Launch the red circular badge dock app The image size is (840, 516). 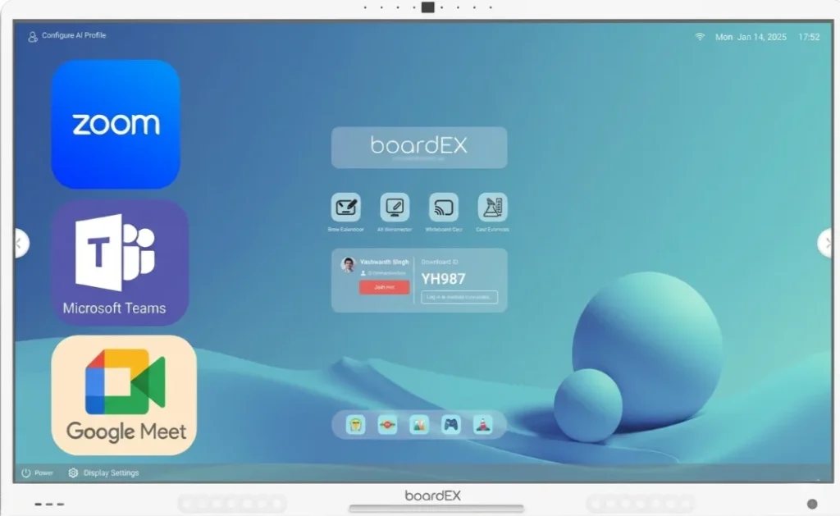click(387, 425)
